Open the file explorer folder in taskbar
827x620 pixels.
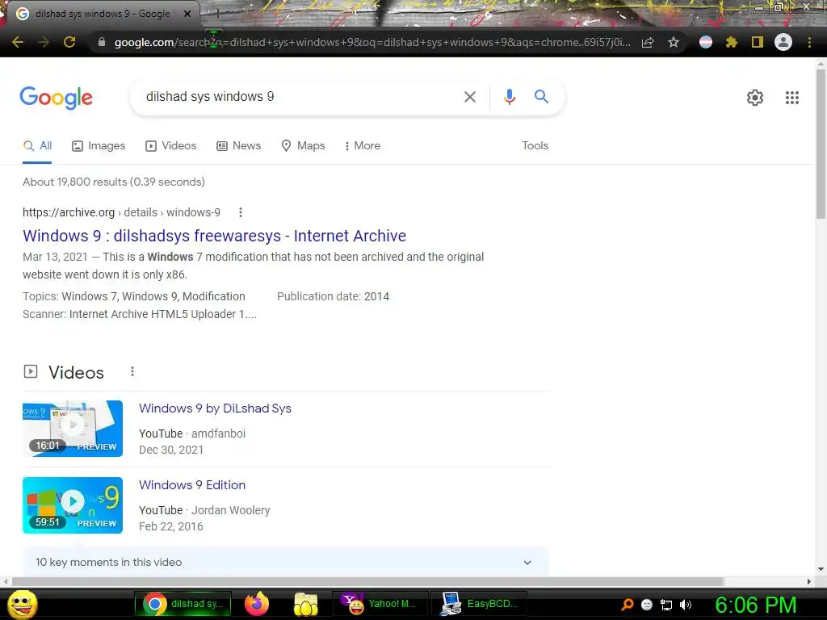[x=306, y=604]
